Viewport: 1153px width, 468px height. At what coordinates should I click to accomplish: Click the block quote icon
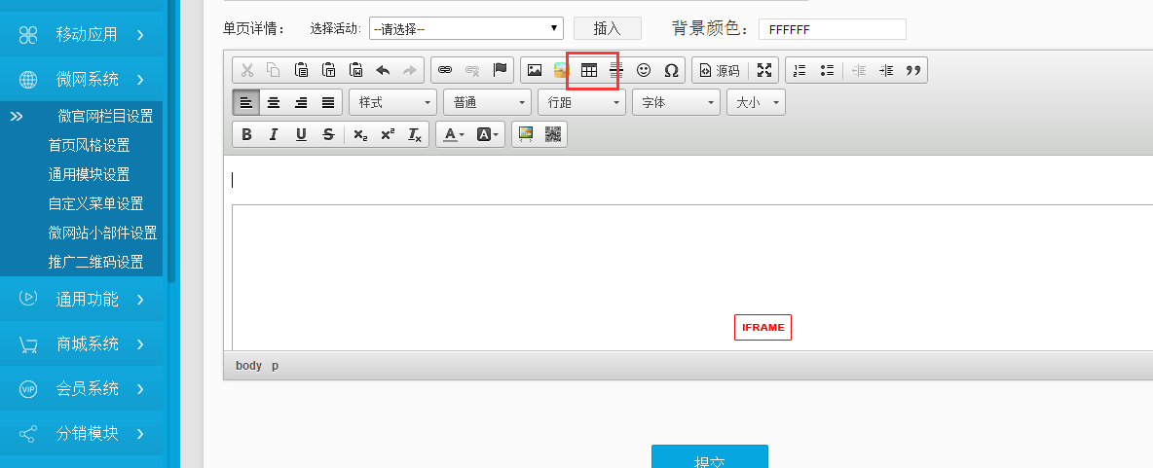(x=913, y=70)
